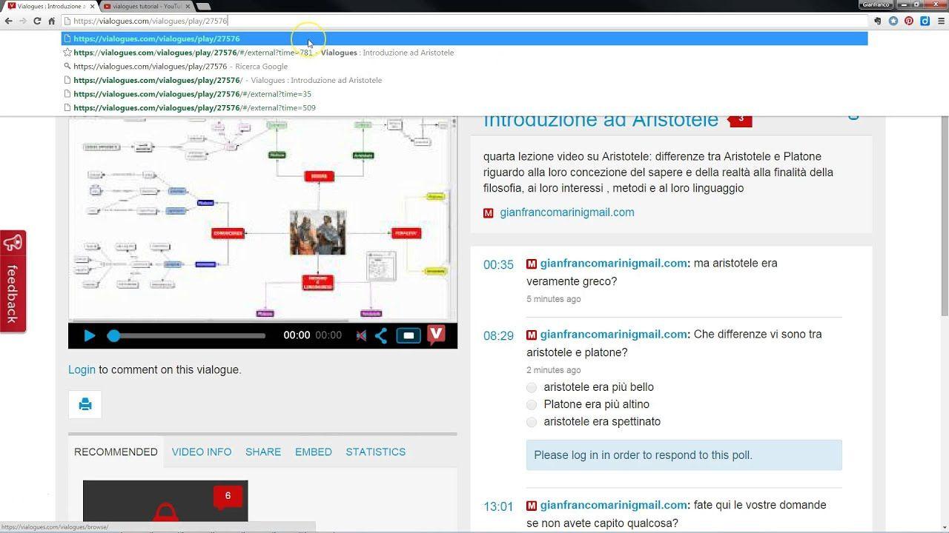Click the Login link to comment
This screenshot has height=533, width=949.
coord(82,369)
